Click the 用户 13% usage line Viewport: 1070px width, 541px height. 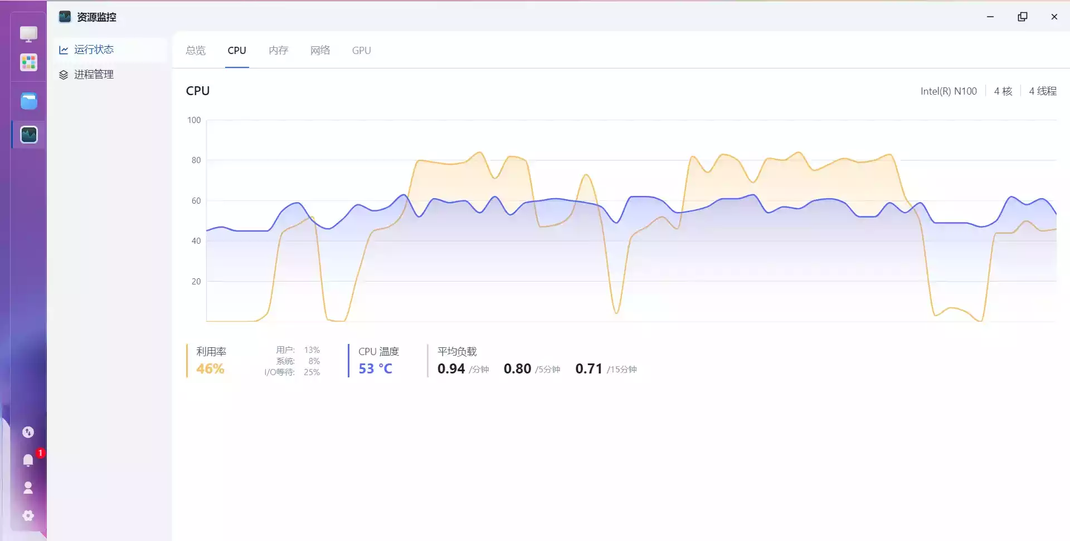point(298,350)
